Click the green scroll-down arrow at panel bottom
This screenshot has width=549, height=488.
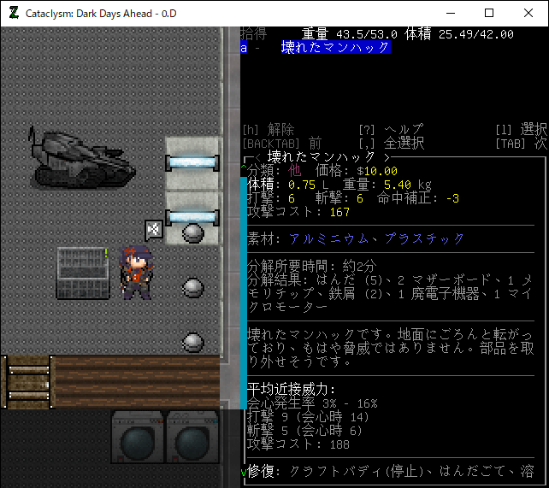pyautogui.click(x=244, y=472)
